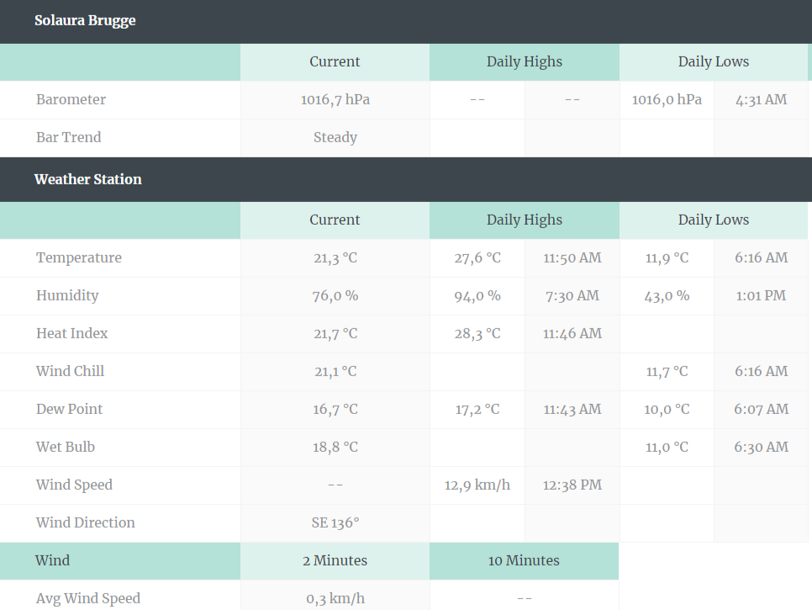This screenshot has height=610, width=812.
Task: Click current wet bulb 18,8 °C
Action: tap(335, 447)
